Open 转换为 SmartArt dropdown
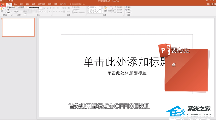The height and width of the screenshot is (120, 216). click(79, 13)
